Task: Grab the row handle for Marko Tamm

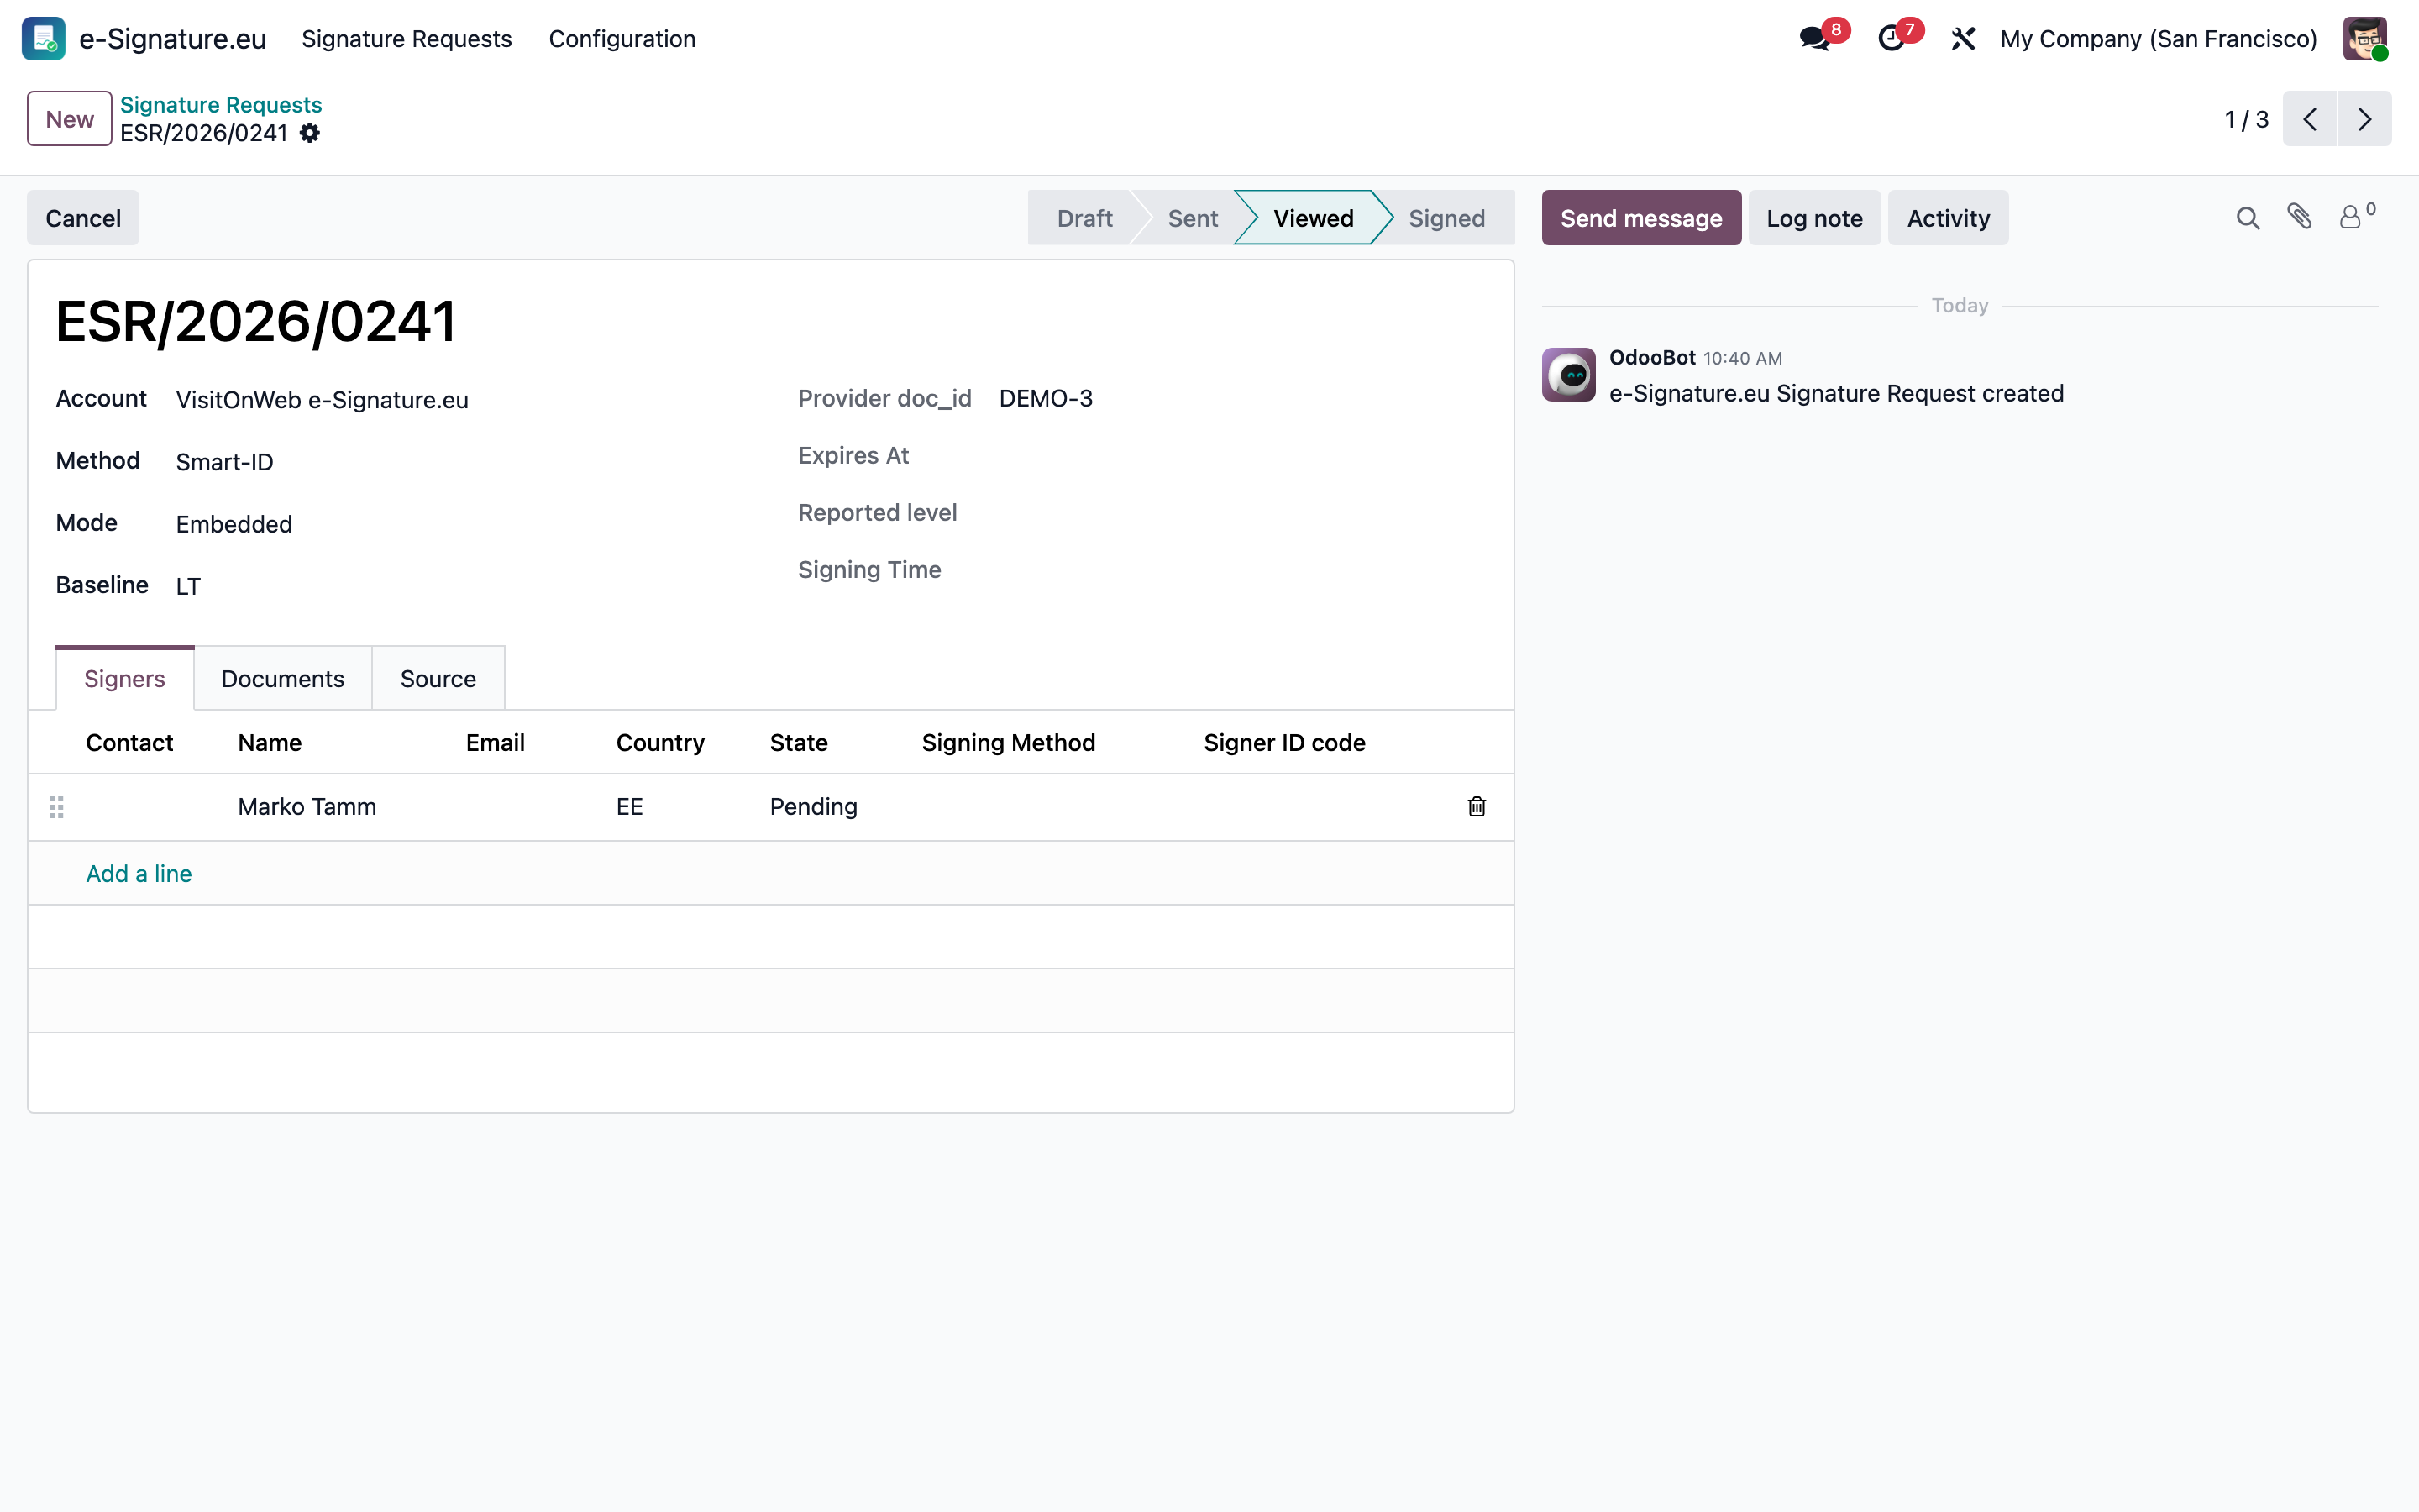Action: coord(56,807)
